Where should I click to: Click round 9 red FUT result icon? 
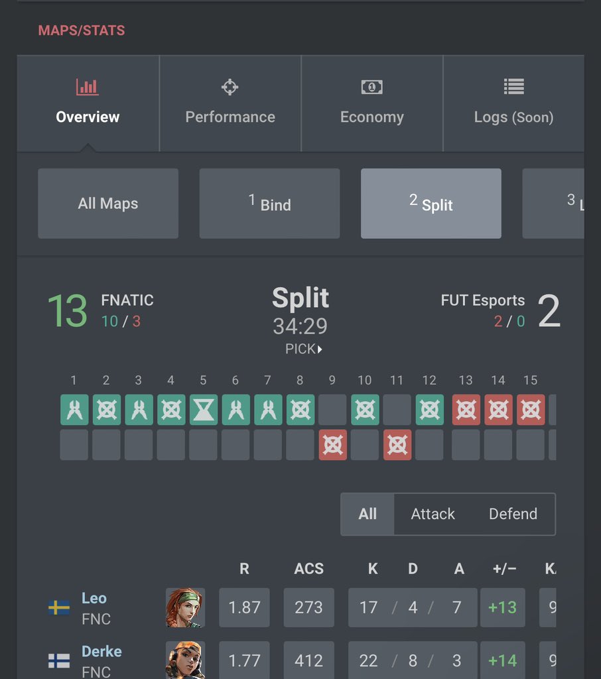point(333,445)
